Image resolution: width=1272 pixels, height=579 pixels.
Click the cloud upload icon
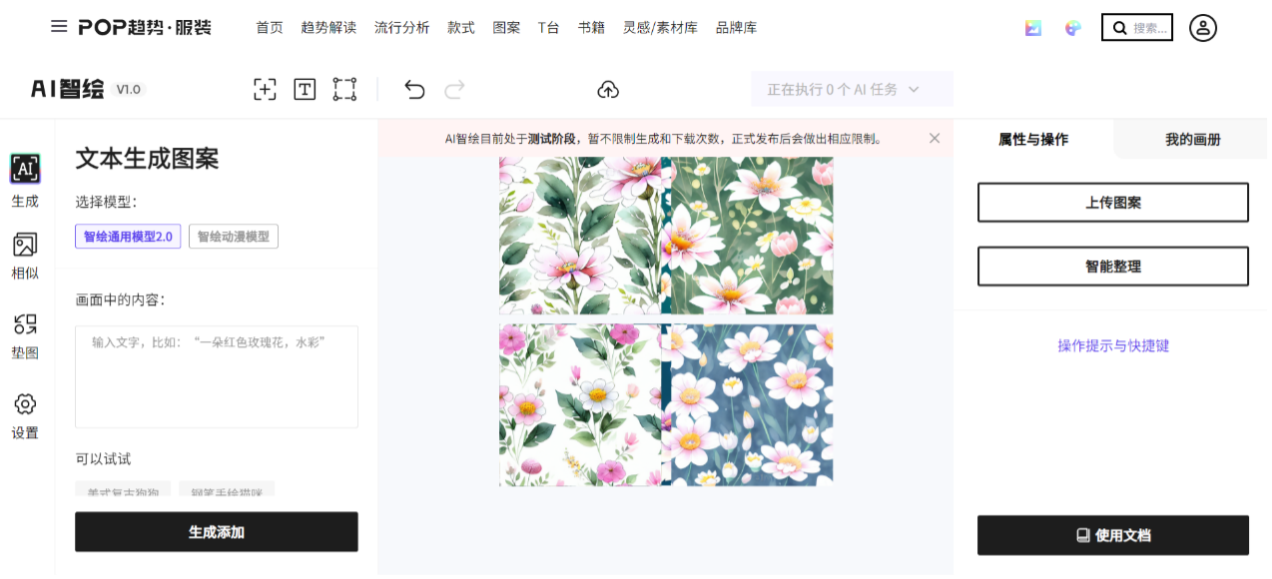click(608, 89)
